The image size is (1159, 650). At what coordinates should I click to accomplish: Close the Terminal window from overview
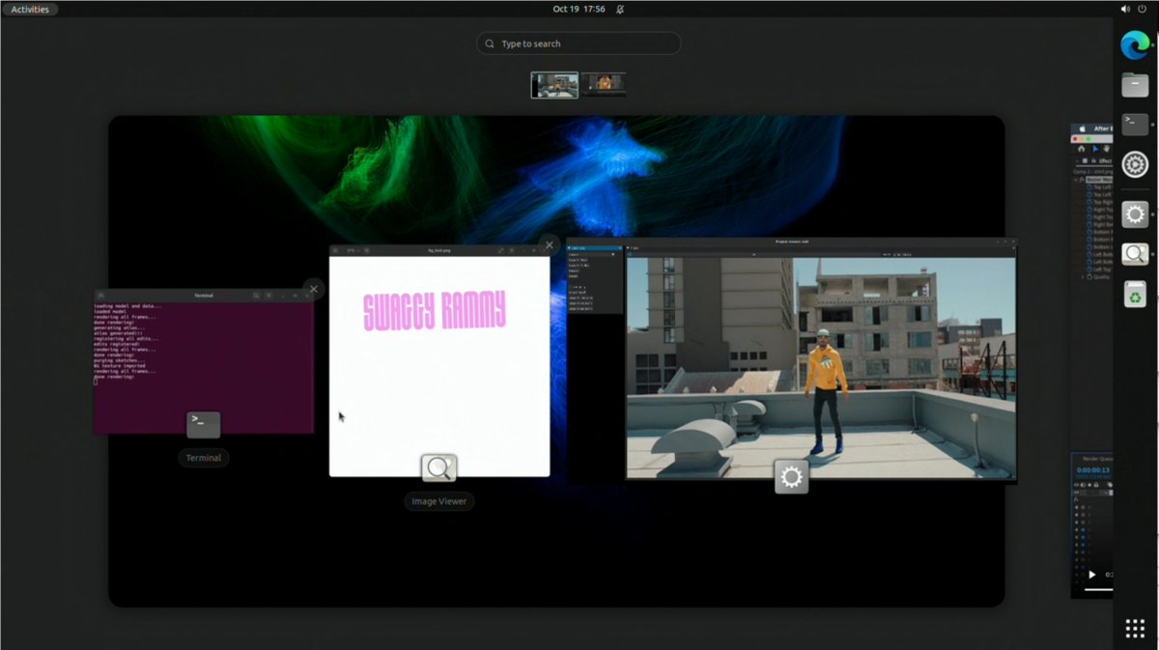click(313, 289)
